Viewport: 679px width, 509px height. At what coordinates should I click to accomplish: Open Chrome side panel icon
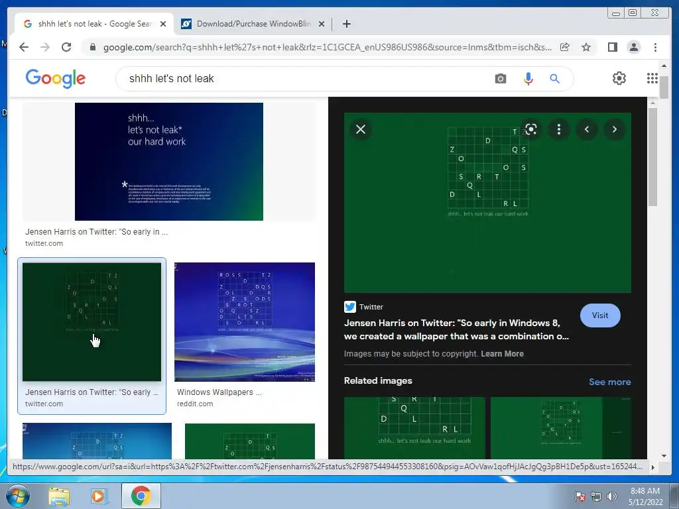[612, 47]
